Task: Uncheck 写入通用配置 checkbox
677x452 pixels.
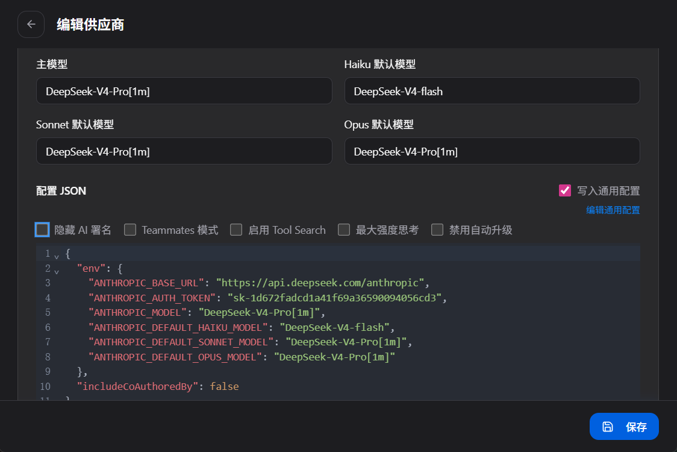Action: 565,190
